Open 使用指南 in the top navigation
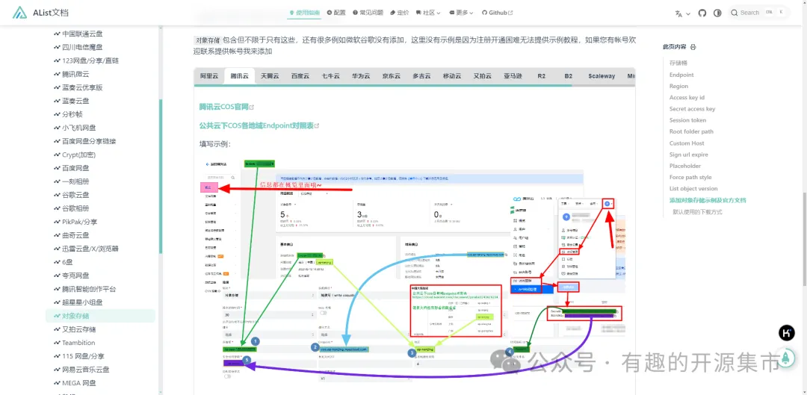 [x=305, y=13]
